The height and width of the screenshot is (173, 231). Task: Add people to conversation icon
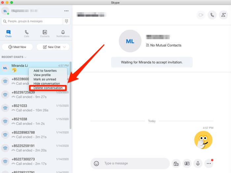(223, 15)
